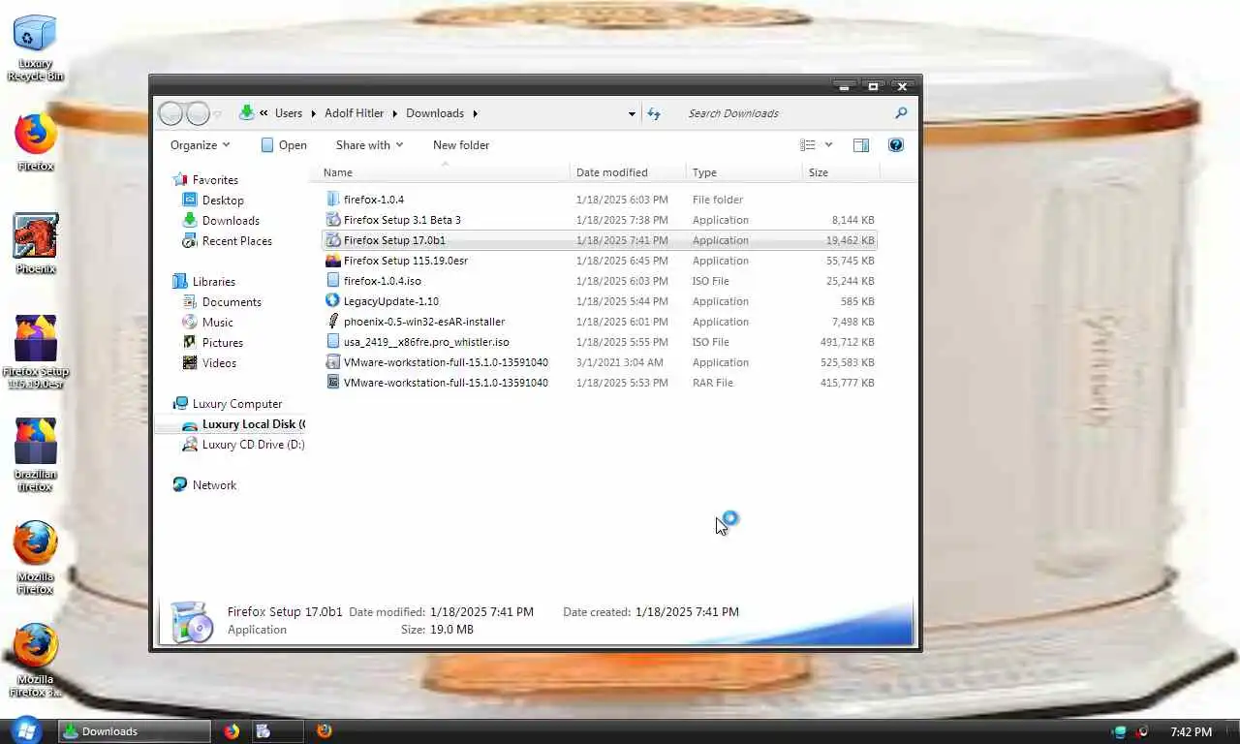
Task: Select the firefox-1.0.4 folder icon
Action: click(333, 200)
